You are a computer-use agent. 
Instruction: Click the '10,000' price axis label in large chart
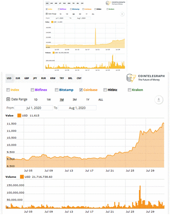coord(11,145)
